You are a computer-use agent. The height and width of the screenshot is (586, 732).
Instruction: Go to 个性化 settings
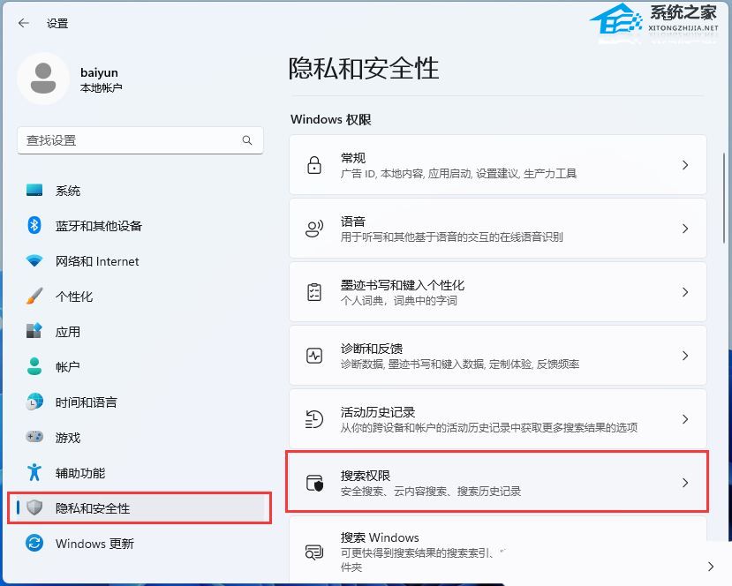click(x=140, y=297)
